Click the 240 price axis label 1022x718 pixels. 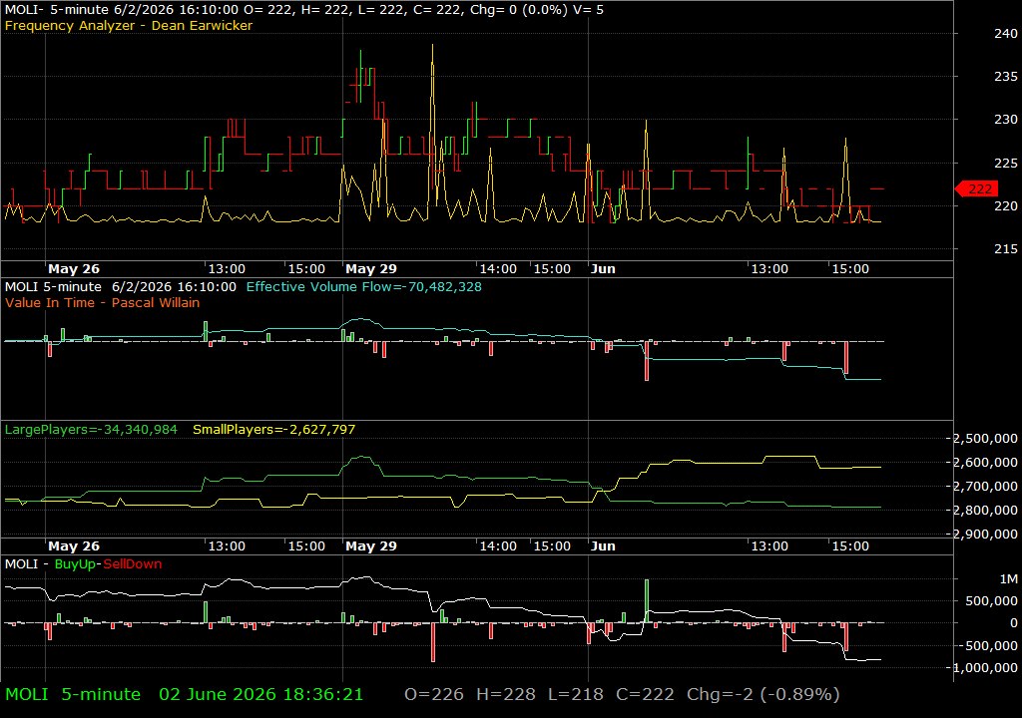click(1006, 33)
